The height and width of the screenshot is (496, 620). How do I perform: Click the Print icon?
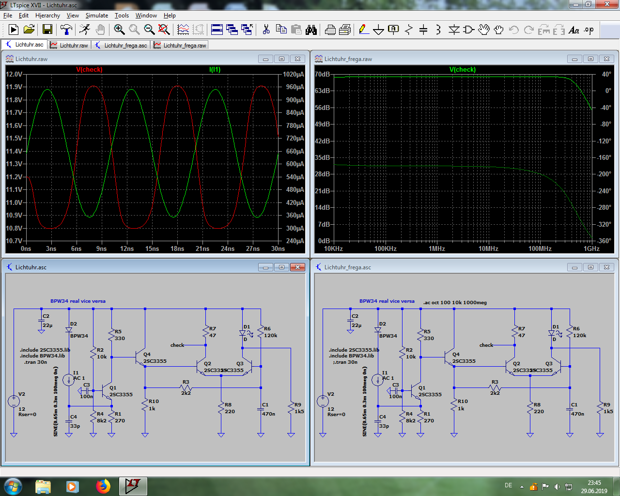tap(330, 30)
